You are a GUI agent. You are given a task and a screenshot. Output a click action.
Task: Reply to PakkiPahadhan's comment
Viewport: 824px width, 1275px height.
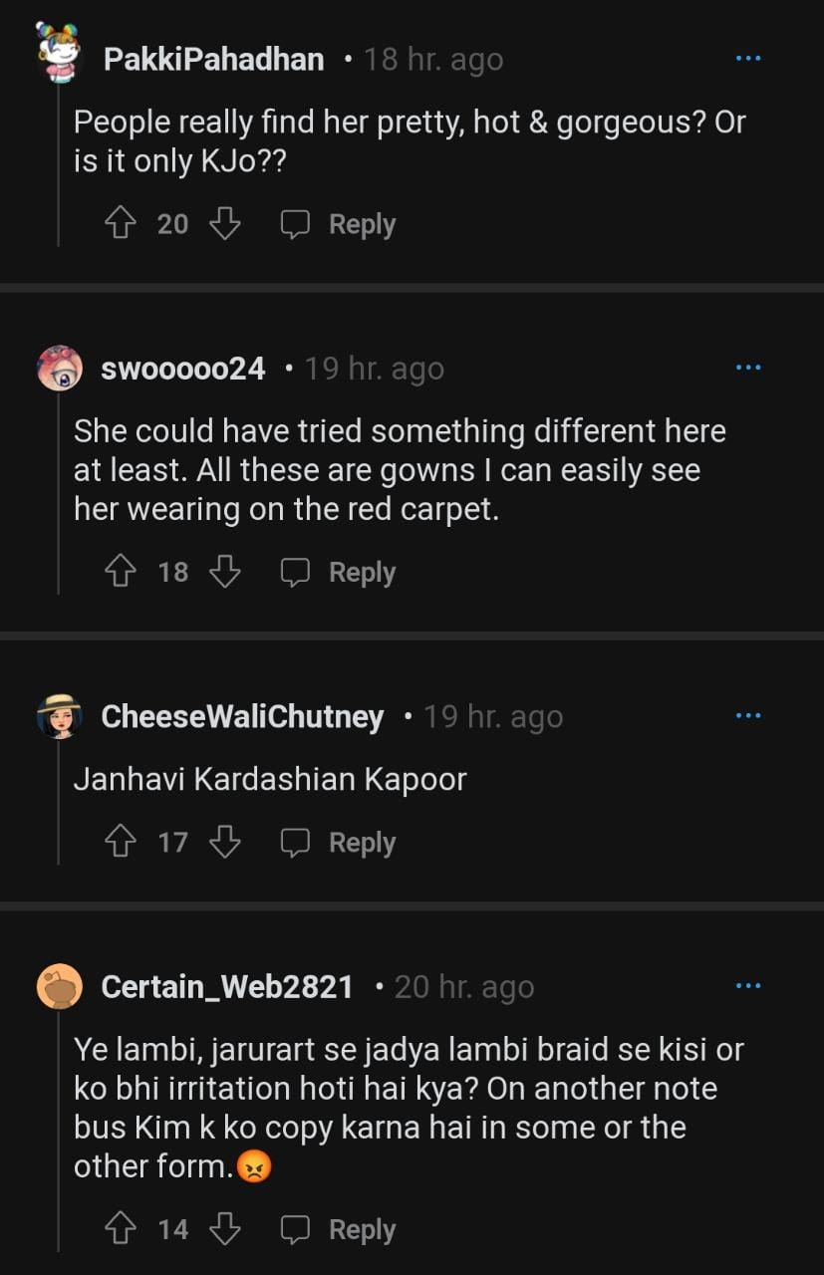point(338,224)
